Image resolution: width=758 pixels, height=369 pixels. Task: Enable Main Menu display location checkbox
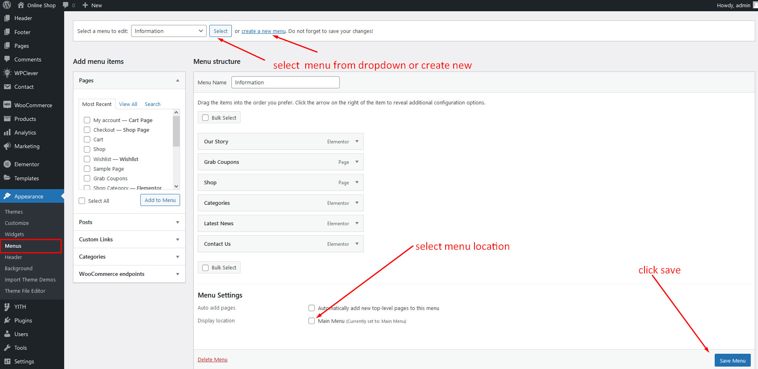pyautogui.click(x=312, y=321)
